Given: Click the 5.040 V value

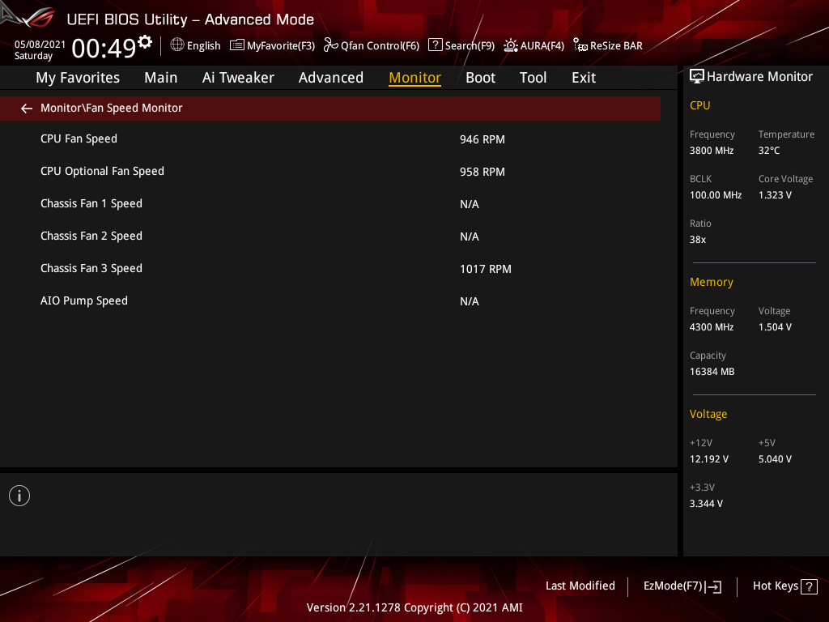Looking at the screenshot, I should (775, 459).
